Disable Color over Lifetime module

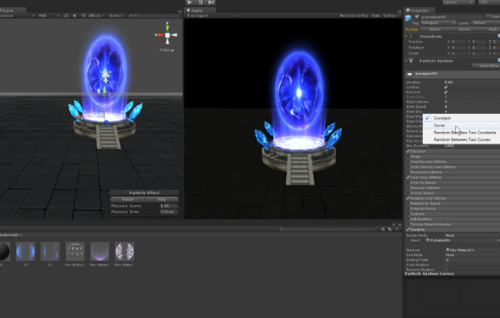[408, 177]
